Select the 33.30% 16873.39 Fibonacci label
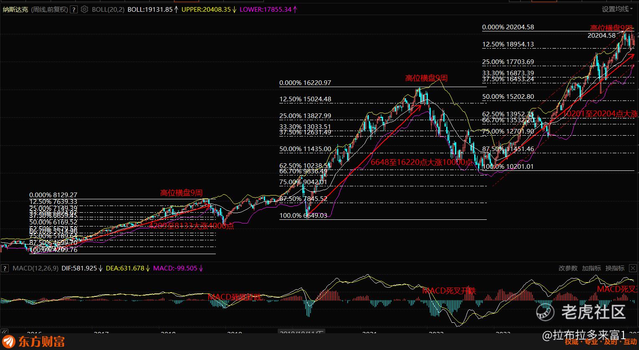639x350 pixels. click(x=508, y=73)
